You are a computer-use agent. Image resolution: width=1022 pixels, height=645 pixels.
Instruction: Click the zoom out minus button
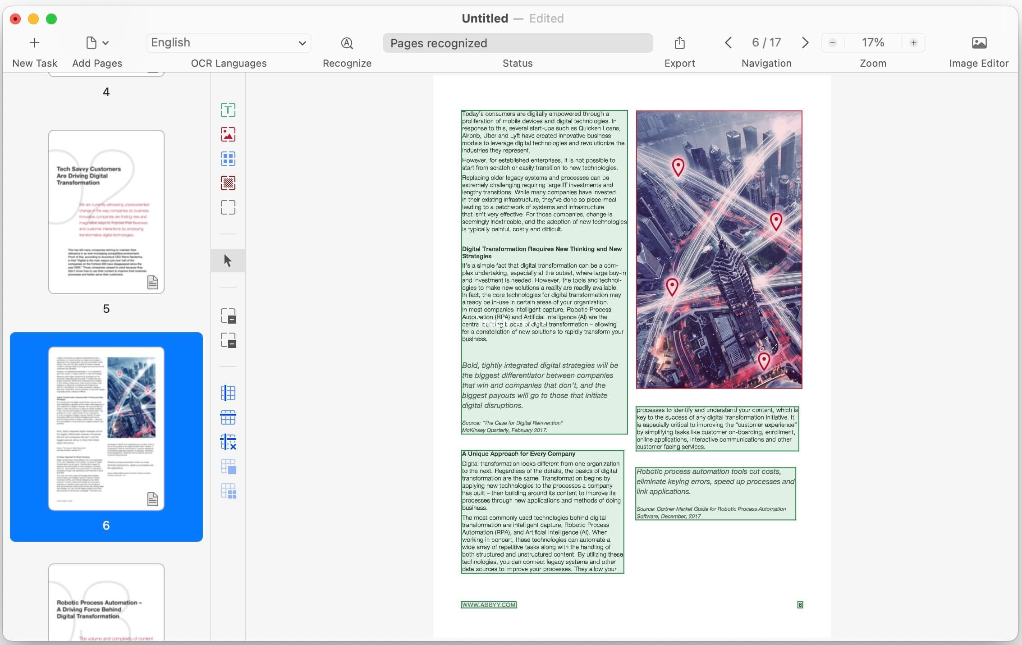(833, 43)
